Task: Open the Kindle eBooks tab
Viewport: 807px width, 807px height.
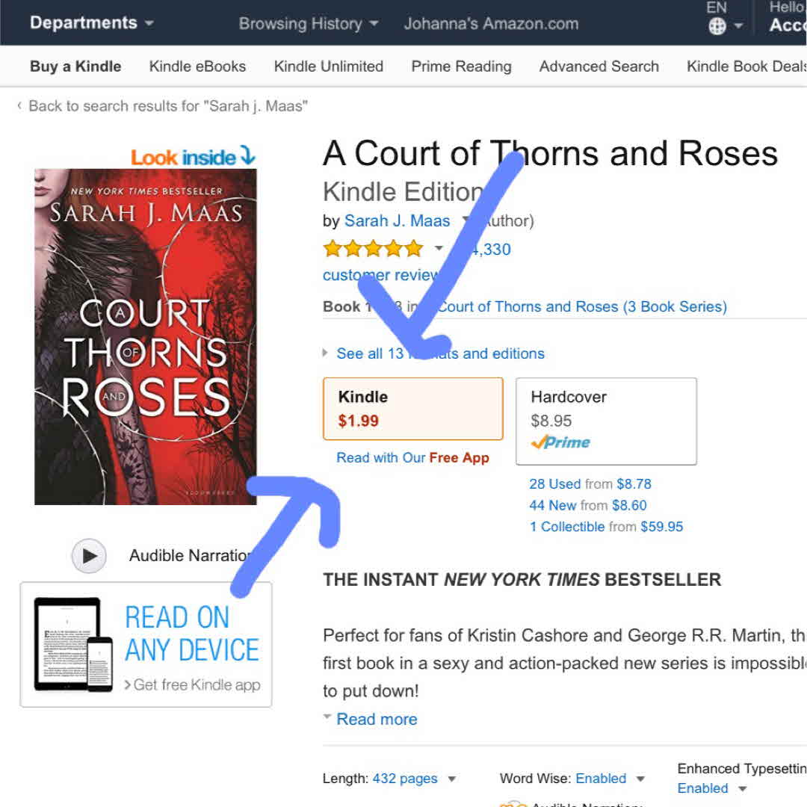Action: [197, 67]
